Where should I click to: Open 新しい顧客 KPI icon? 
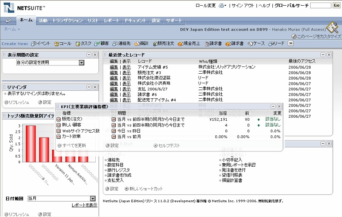59,125
